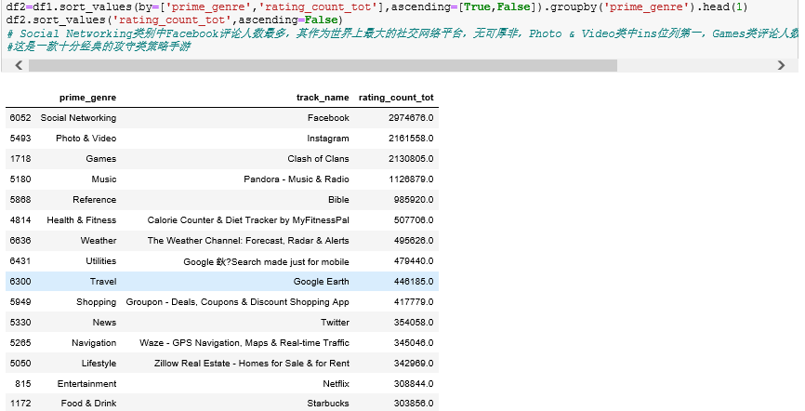Click the Weather genre cell

(x=98, y=241)
